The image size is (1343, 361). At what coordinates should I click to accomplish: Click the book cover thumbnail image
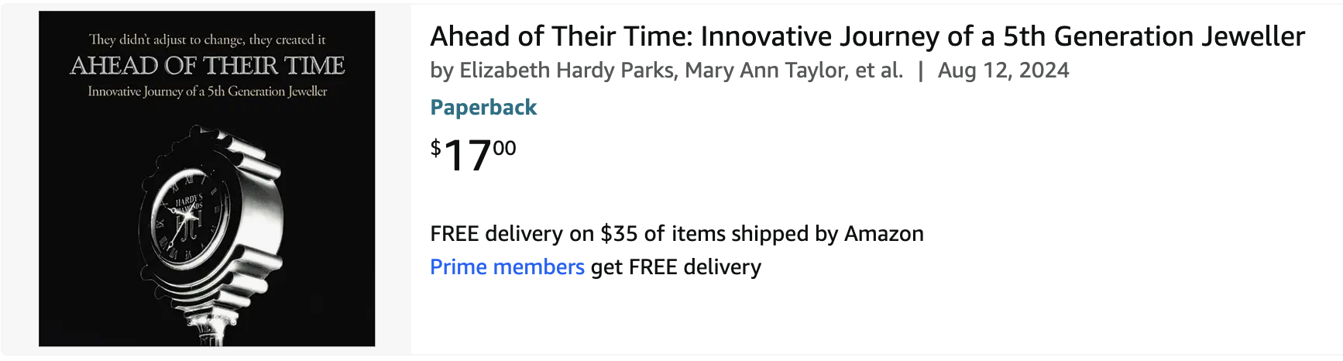207,179
